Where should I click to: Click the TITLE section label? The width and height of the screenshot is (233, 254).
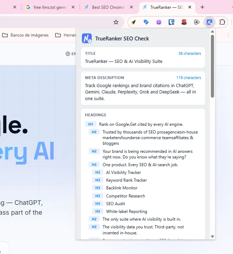[x=90, y=53]
